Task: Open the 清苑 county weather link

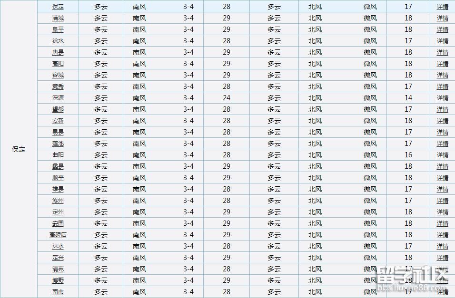Action: [x=57, y=269]
